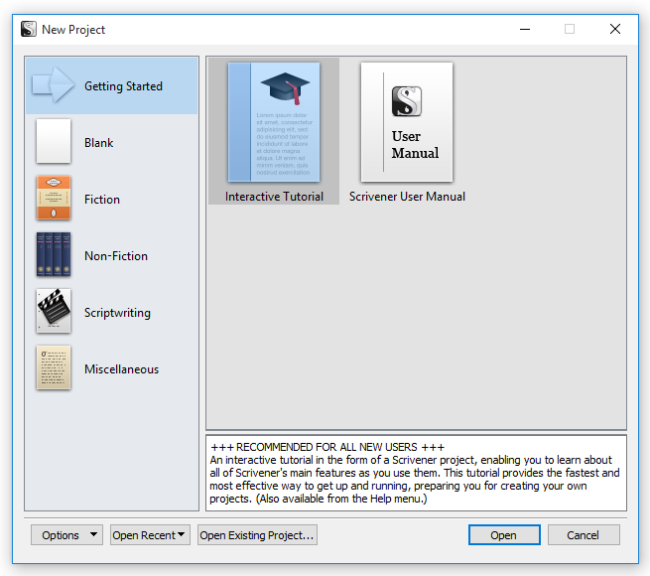Viewport: 650px width, 576px height.
Task: Click the Scrivener app icon in title bar
Action: point(29,29)
